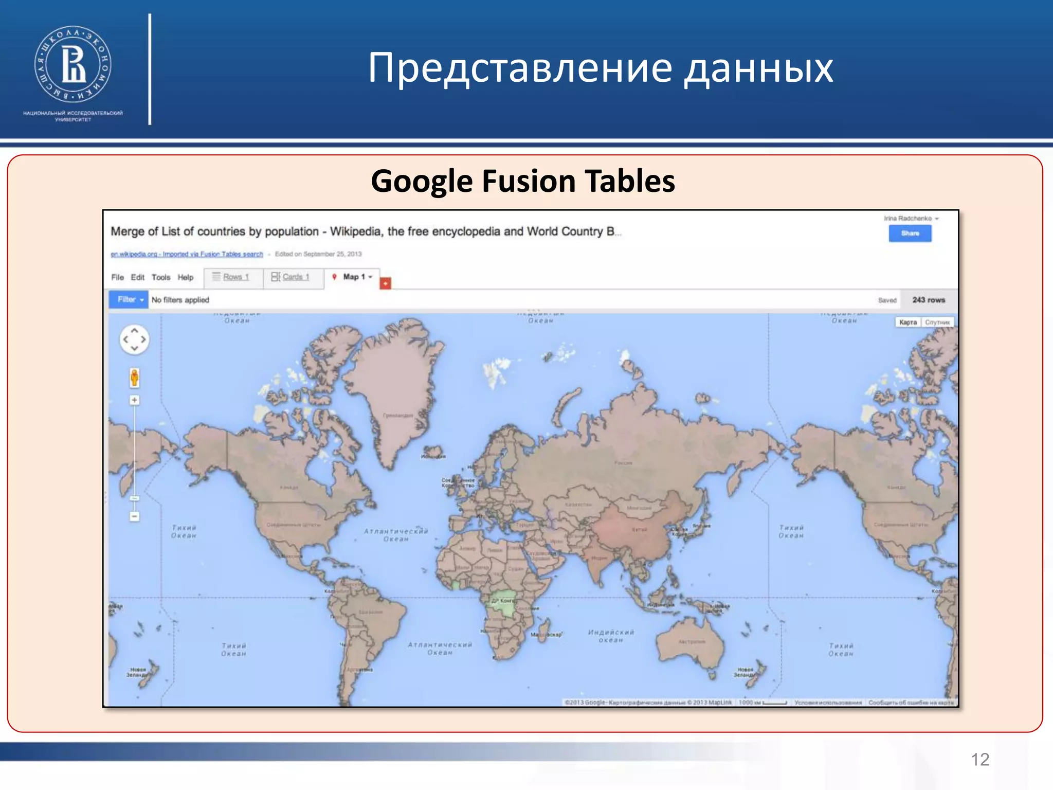The height and width of the screenshot is (790, 1053).
Task: Open Irina Radchenko account menu
Action: point(911,219)
